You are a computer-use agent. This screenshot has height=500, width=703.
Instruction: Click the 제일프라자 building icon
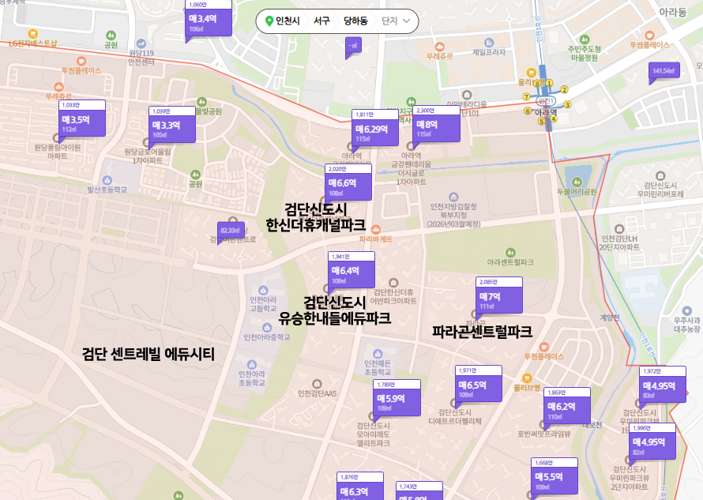pos(489,43)
